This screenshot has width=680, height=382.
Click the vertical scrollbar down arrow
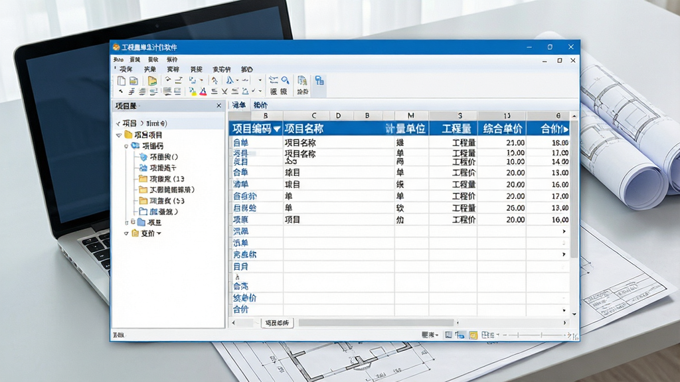point(574,314)
